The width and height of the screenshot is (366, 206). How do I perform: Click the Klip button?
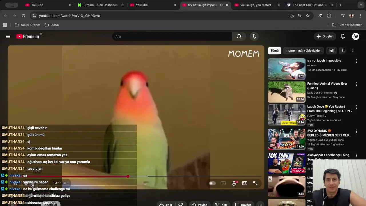pyautogui.click(x=221, y=205)
